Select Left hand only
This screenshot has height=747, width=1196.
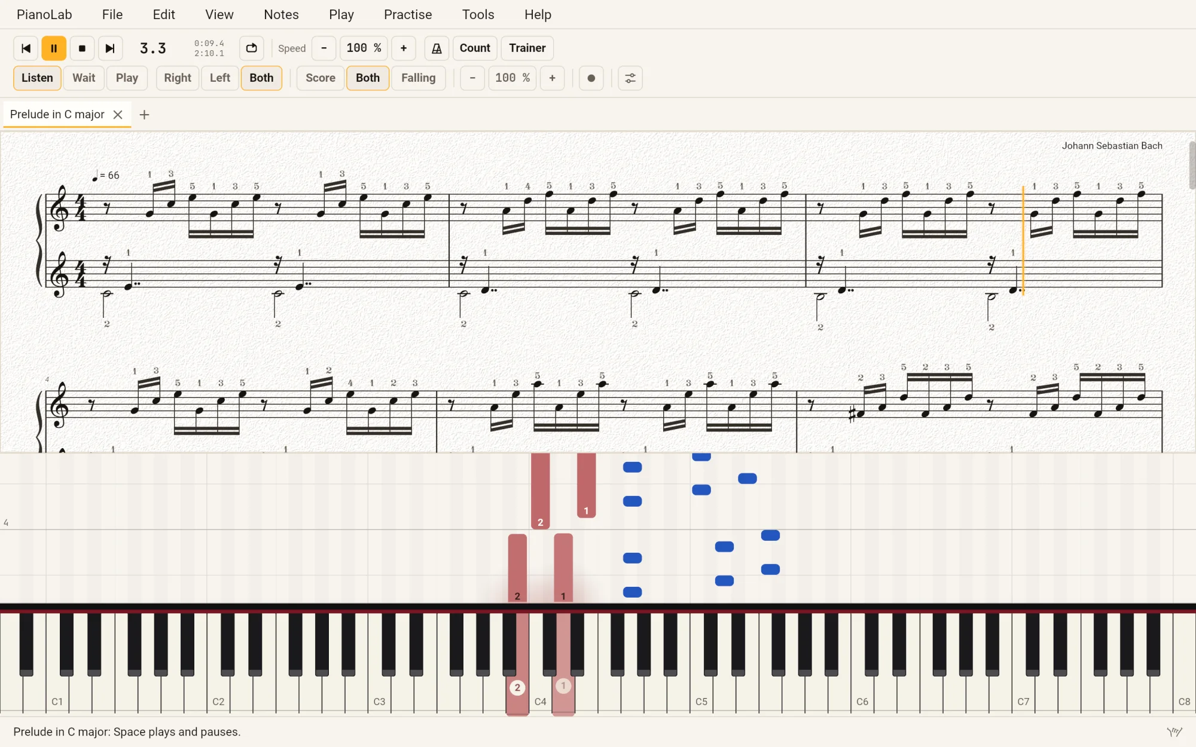pyautogui.click(x=220, y=78)
